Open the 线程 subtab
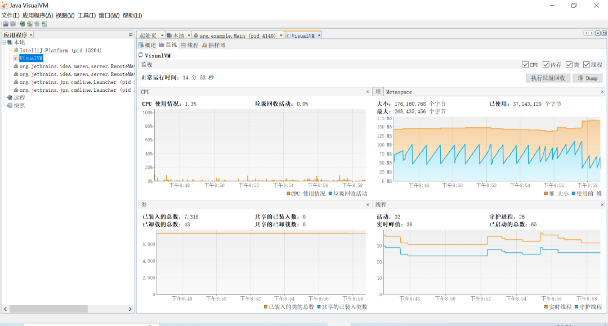This screenshot has height=326, width=608. click(x=190, y=45)
